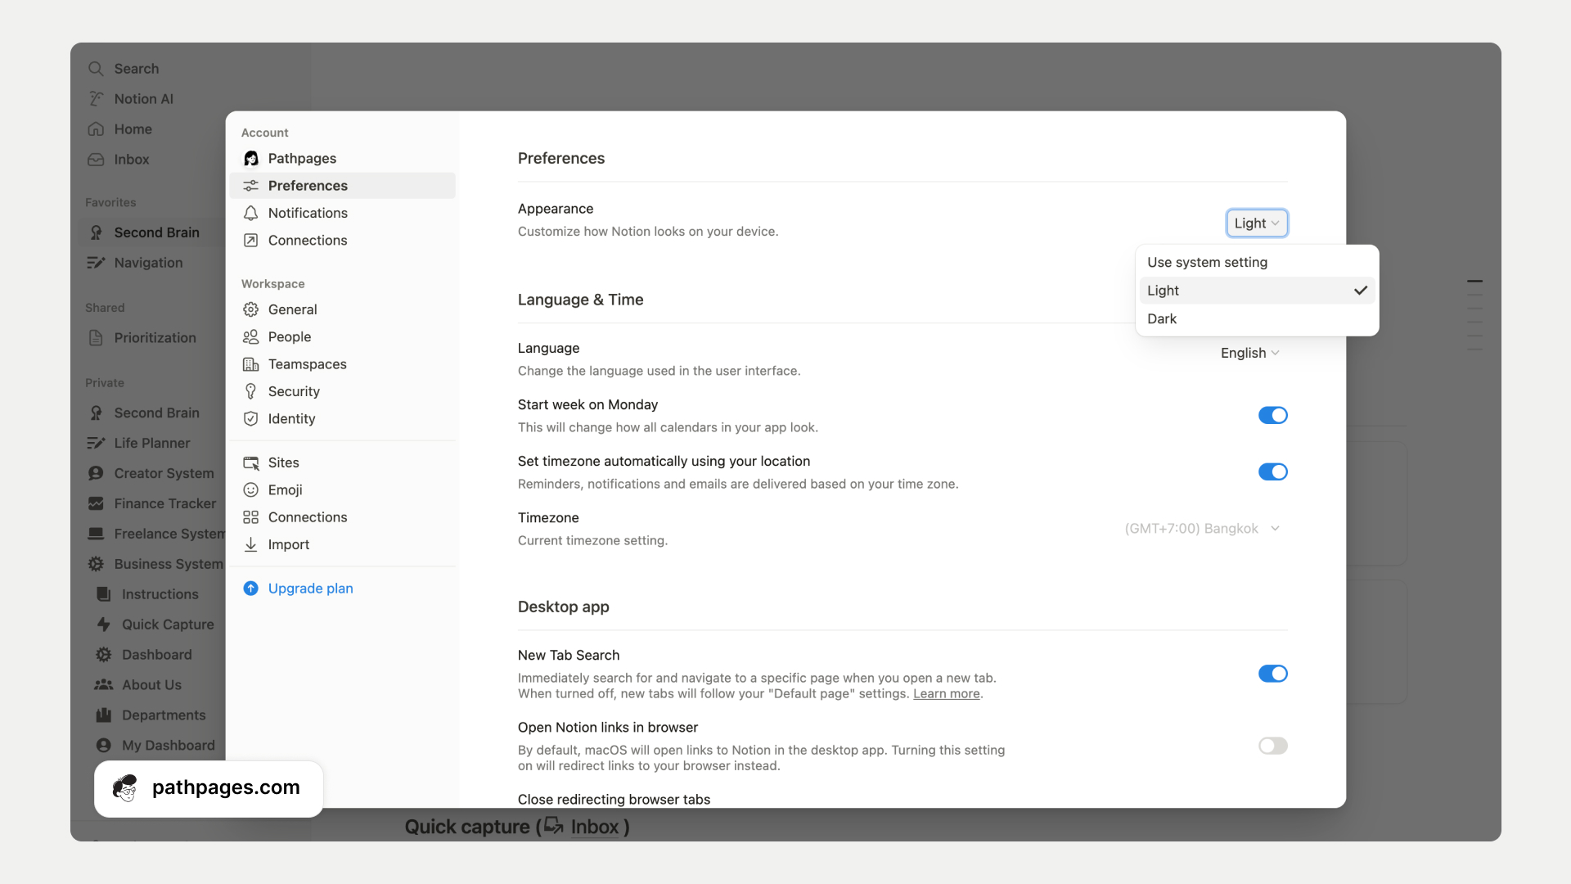Disable the New Tab Search switch
Viewport: 1571px width, 884px height.
pyautogui.click(x=1272, y=674)
